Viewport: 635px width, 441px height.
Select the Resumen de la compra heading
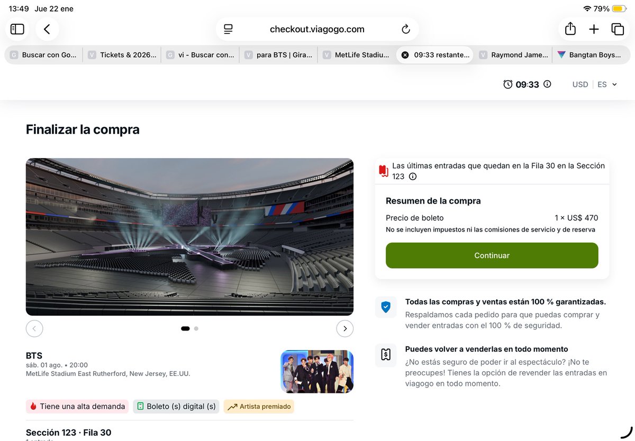tap(433, 201)
